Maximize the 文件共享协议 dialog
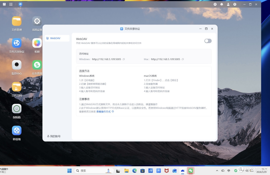Viewport: 270px width, 175px height. (206, 29)
